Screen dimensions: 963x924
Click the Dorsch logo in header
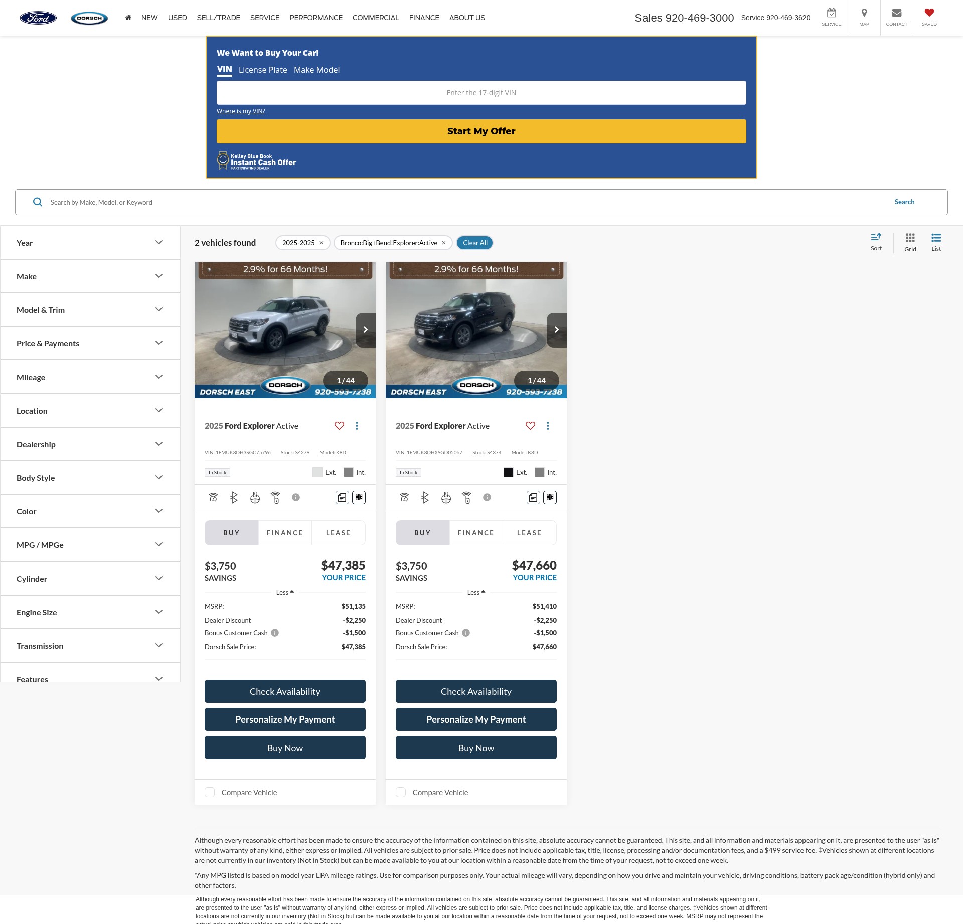89,18
